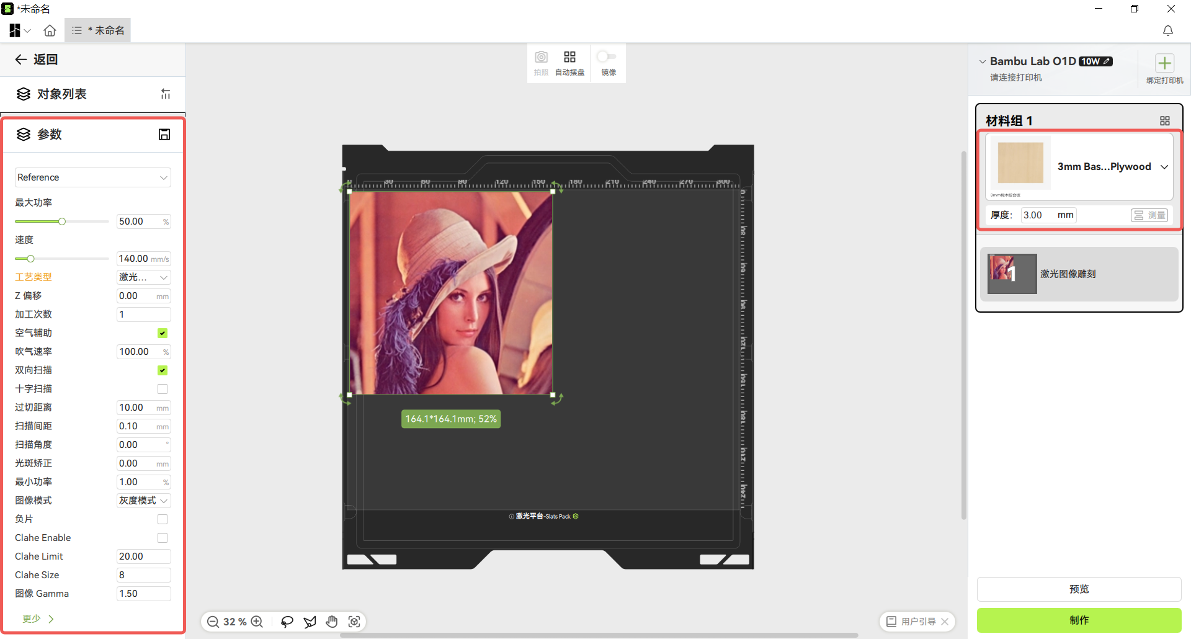Click the Clahe Limit input field

144,556
